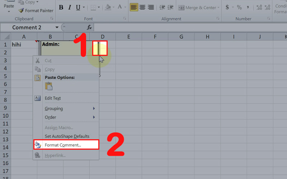Choose Cut from the context menu
The image size is (287, 179).
tap(66, 61)
